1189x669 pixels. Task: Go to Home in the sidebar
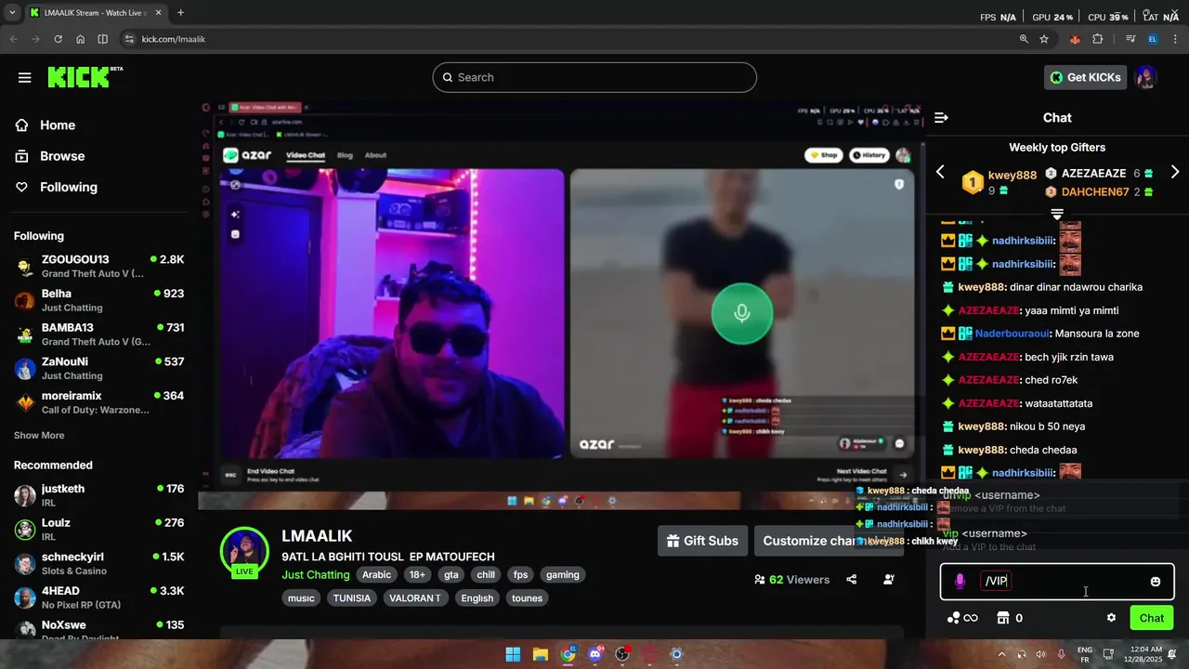(58, 125)
